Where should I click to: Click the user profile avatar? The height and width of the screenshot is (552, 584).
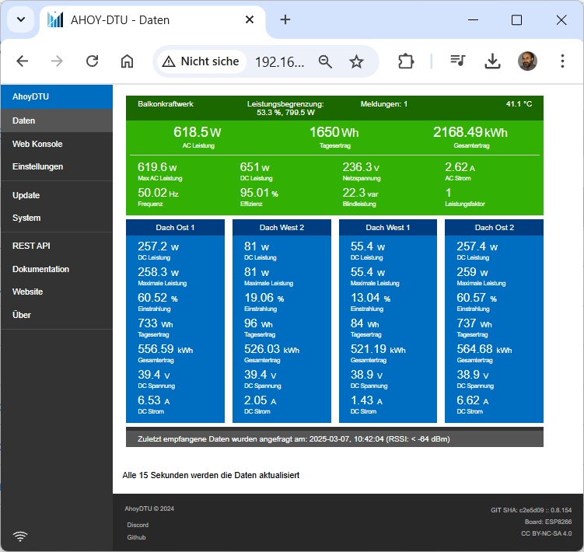pos(527,61)
